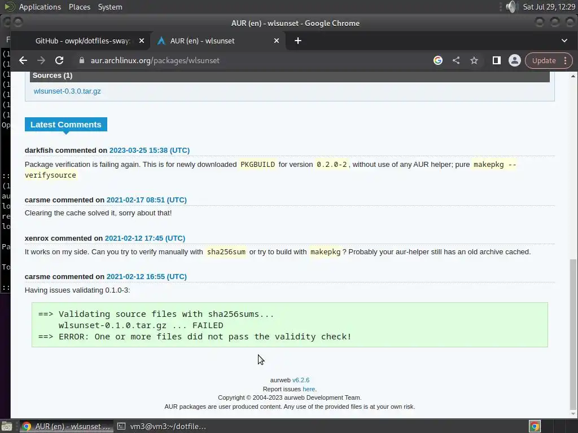Click the desktop logo beside Applications menu
Image resolution: width=578 pixels, height=433 pixels.
(10, 7)
